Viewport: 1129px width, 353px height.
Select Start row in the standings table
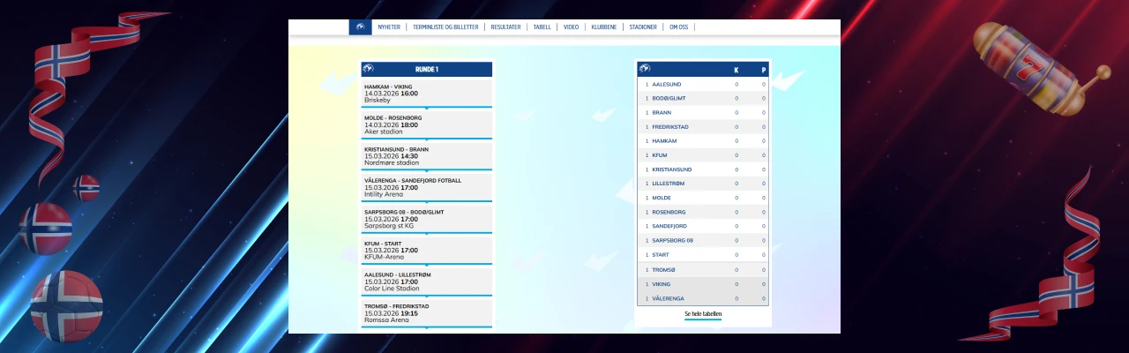(x=703, y=255)
